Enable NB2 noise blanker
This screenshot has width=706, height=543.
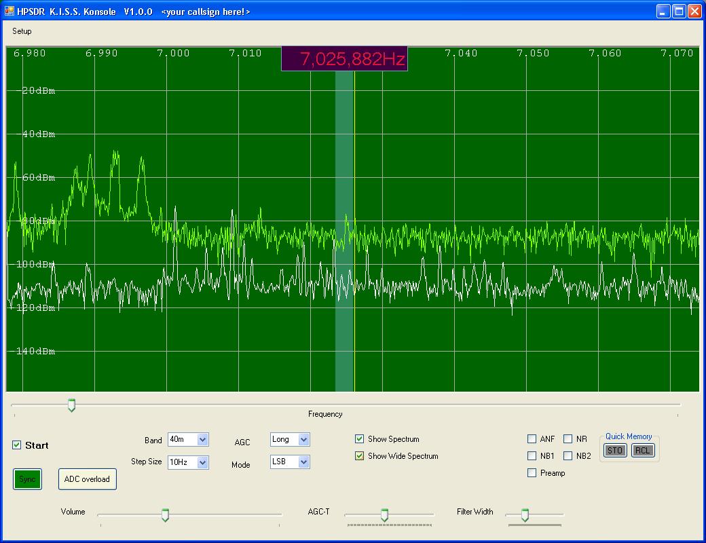coord(568,456)
